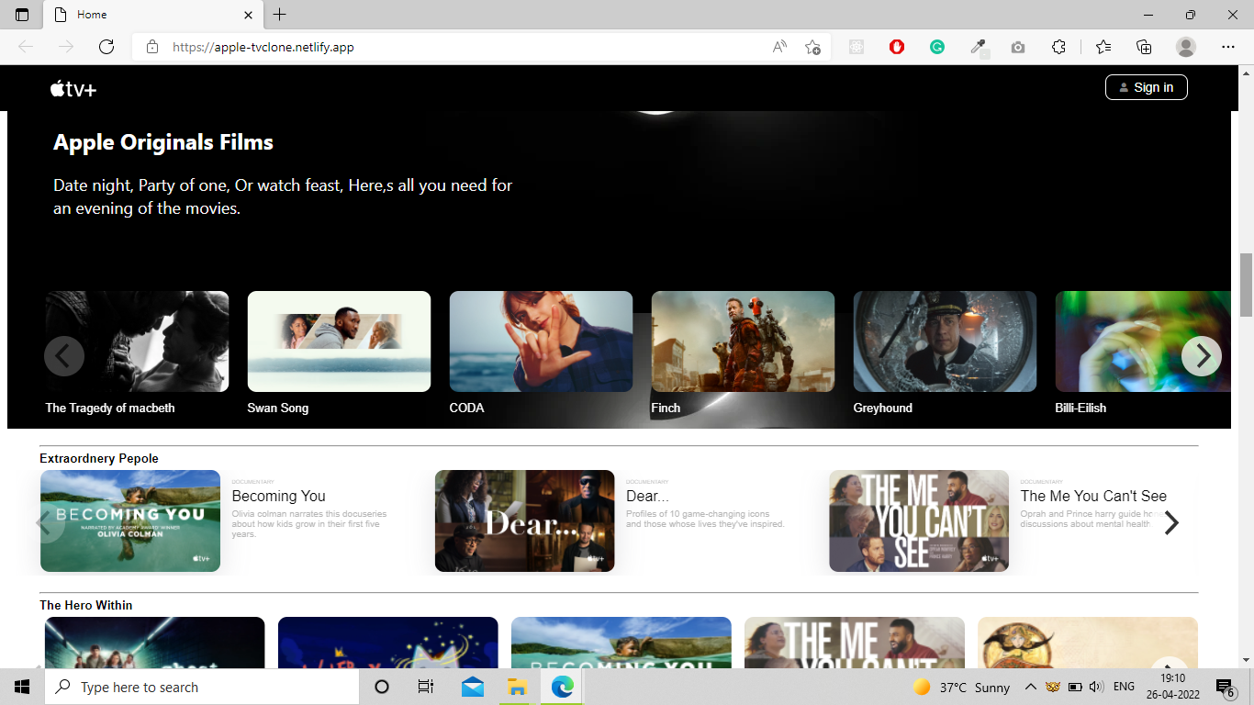Viewport: 1254px width, 705px height.
Task: Click the 'Extraordnery Pepole' section heading
Action: coord(99,458)
